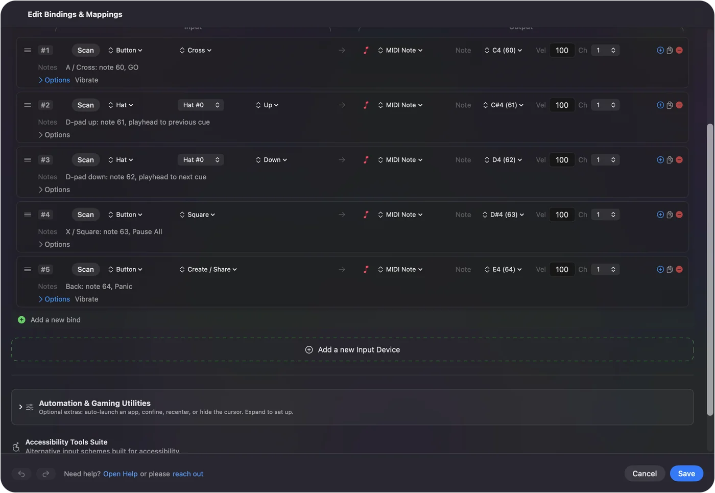Click the Accessibility Tools Suite icon

[16, 447]
